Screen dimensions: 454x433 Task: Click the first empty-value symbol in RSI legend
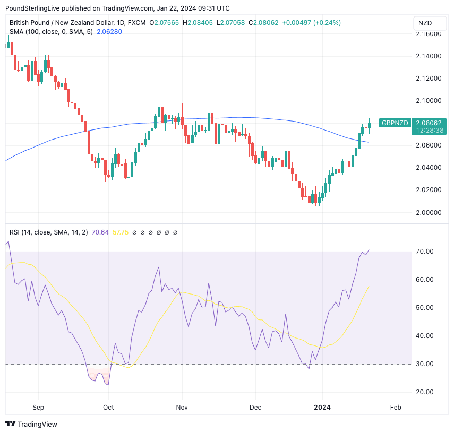pyautogui.click(x=134, y=232)
